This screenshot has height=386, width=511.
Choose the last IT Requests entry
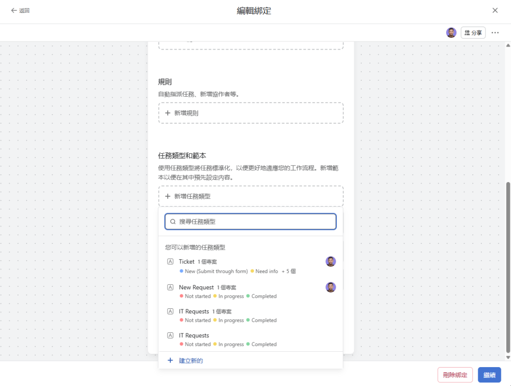coord(194,335)
